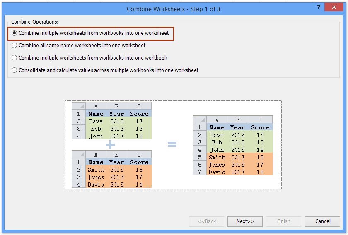Click the Cancel button

323,221
